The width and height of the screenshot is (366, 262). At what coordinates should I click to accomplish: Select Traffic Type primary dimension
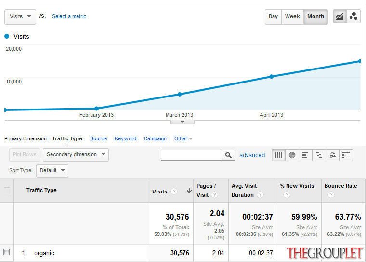[x=67, y=138]
